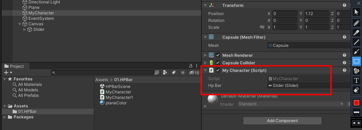Toggle hidden packages visibility count 16
The image size is (362, 130).
click(x=194, y=73)
